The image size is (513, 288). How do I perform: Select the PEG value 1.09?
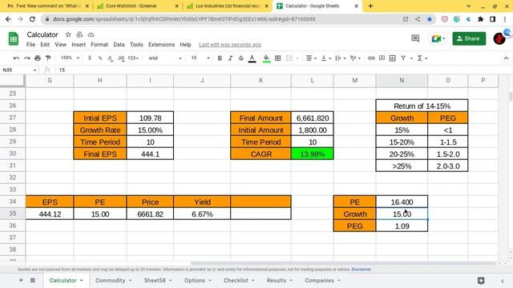coord(402,226)
